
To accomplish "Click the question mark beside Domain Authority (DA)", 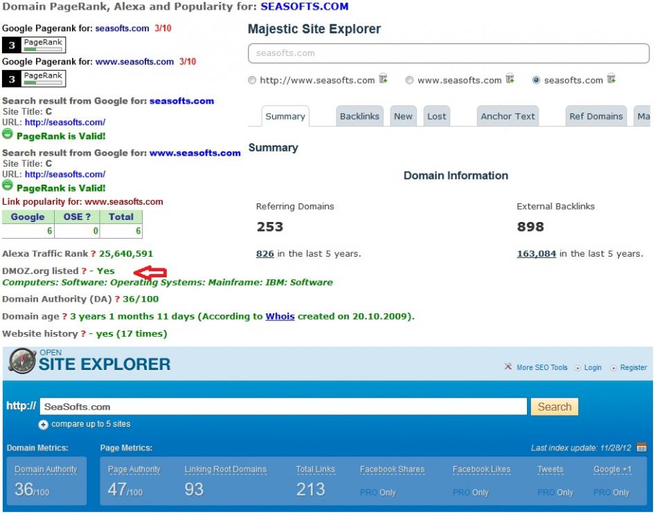I will click(x=118, y=300).
